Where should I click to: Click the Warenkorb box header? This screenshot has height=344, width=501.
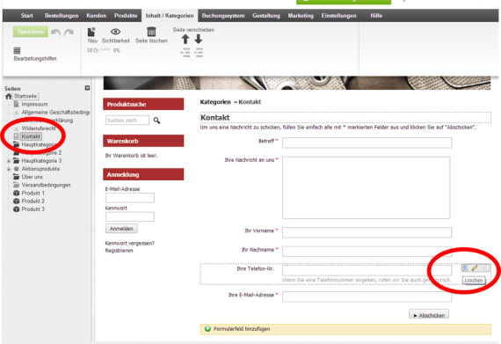pos(143,141)
